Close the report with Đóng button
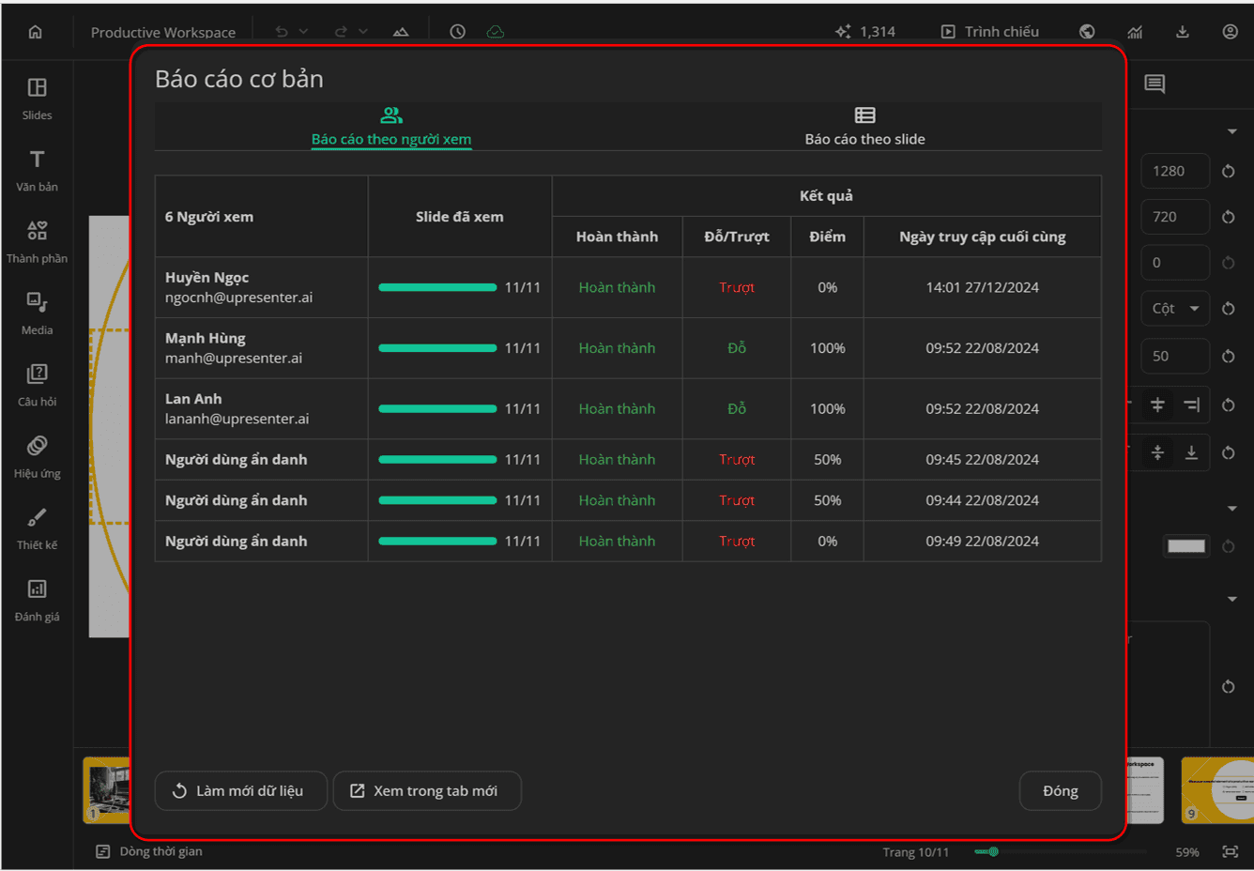 pos(1060,790)
